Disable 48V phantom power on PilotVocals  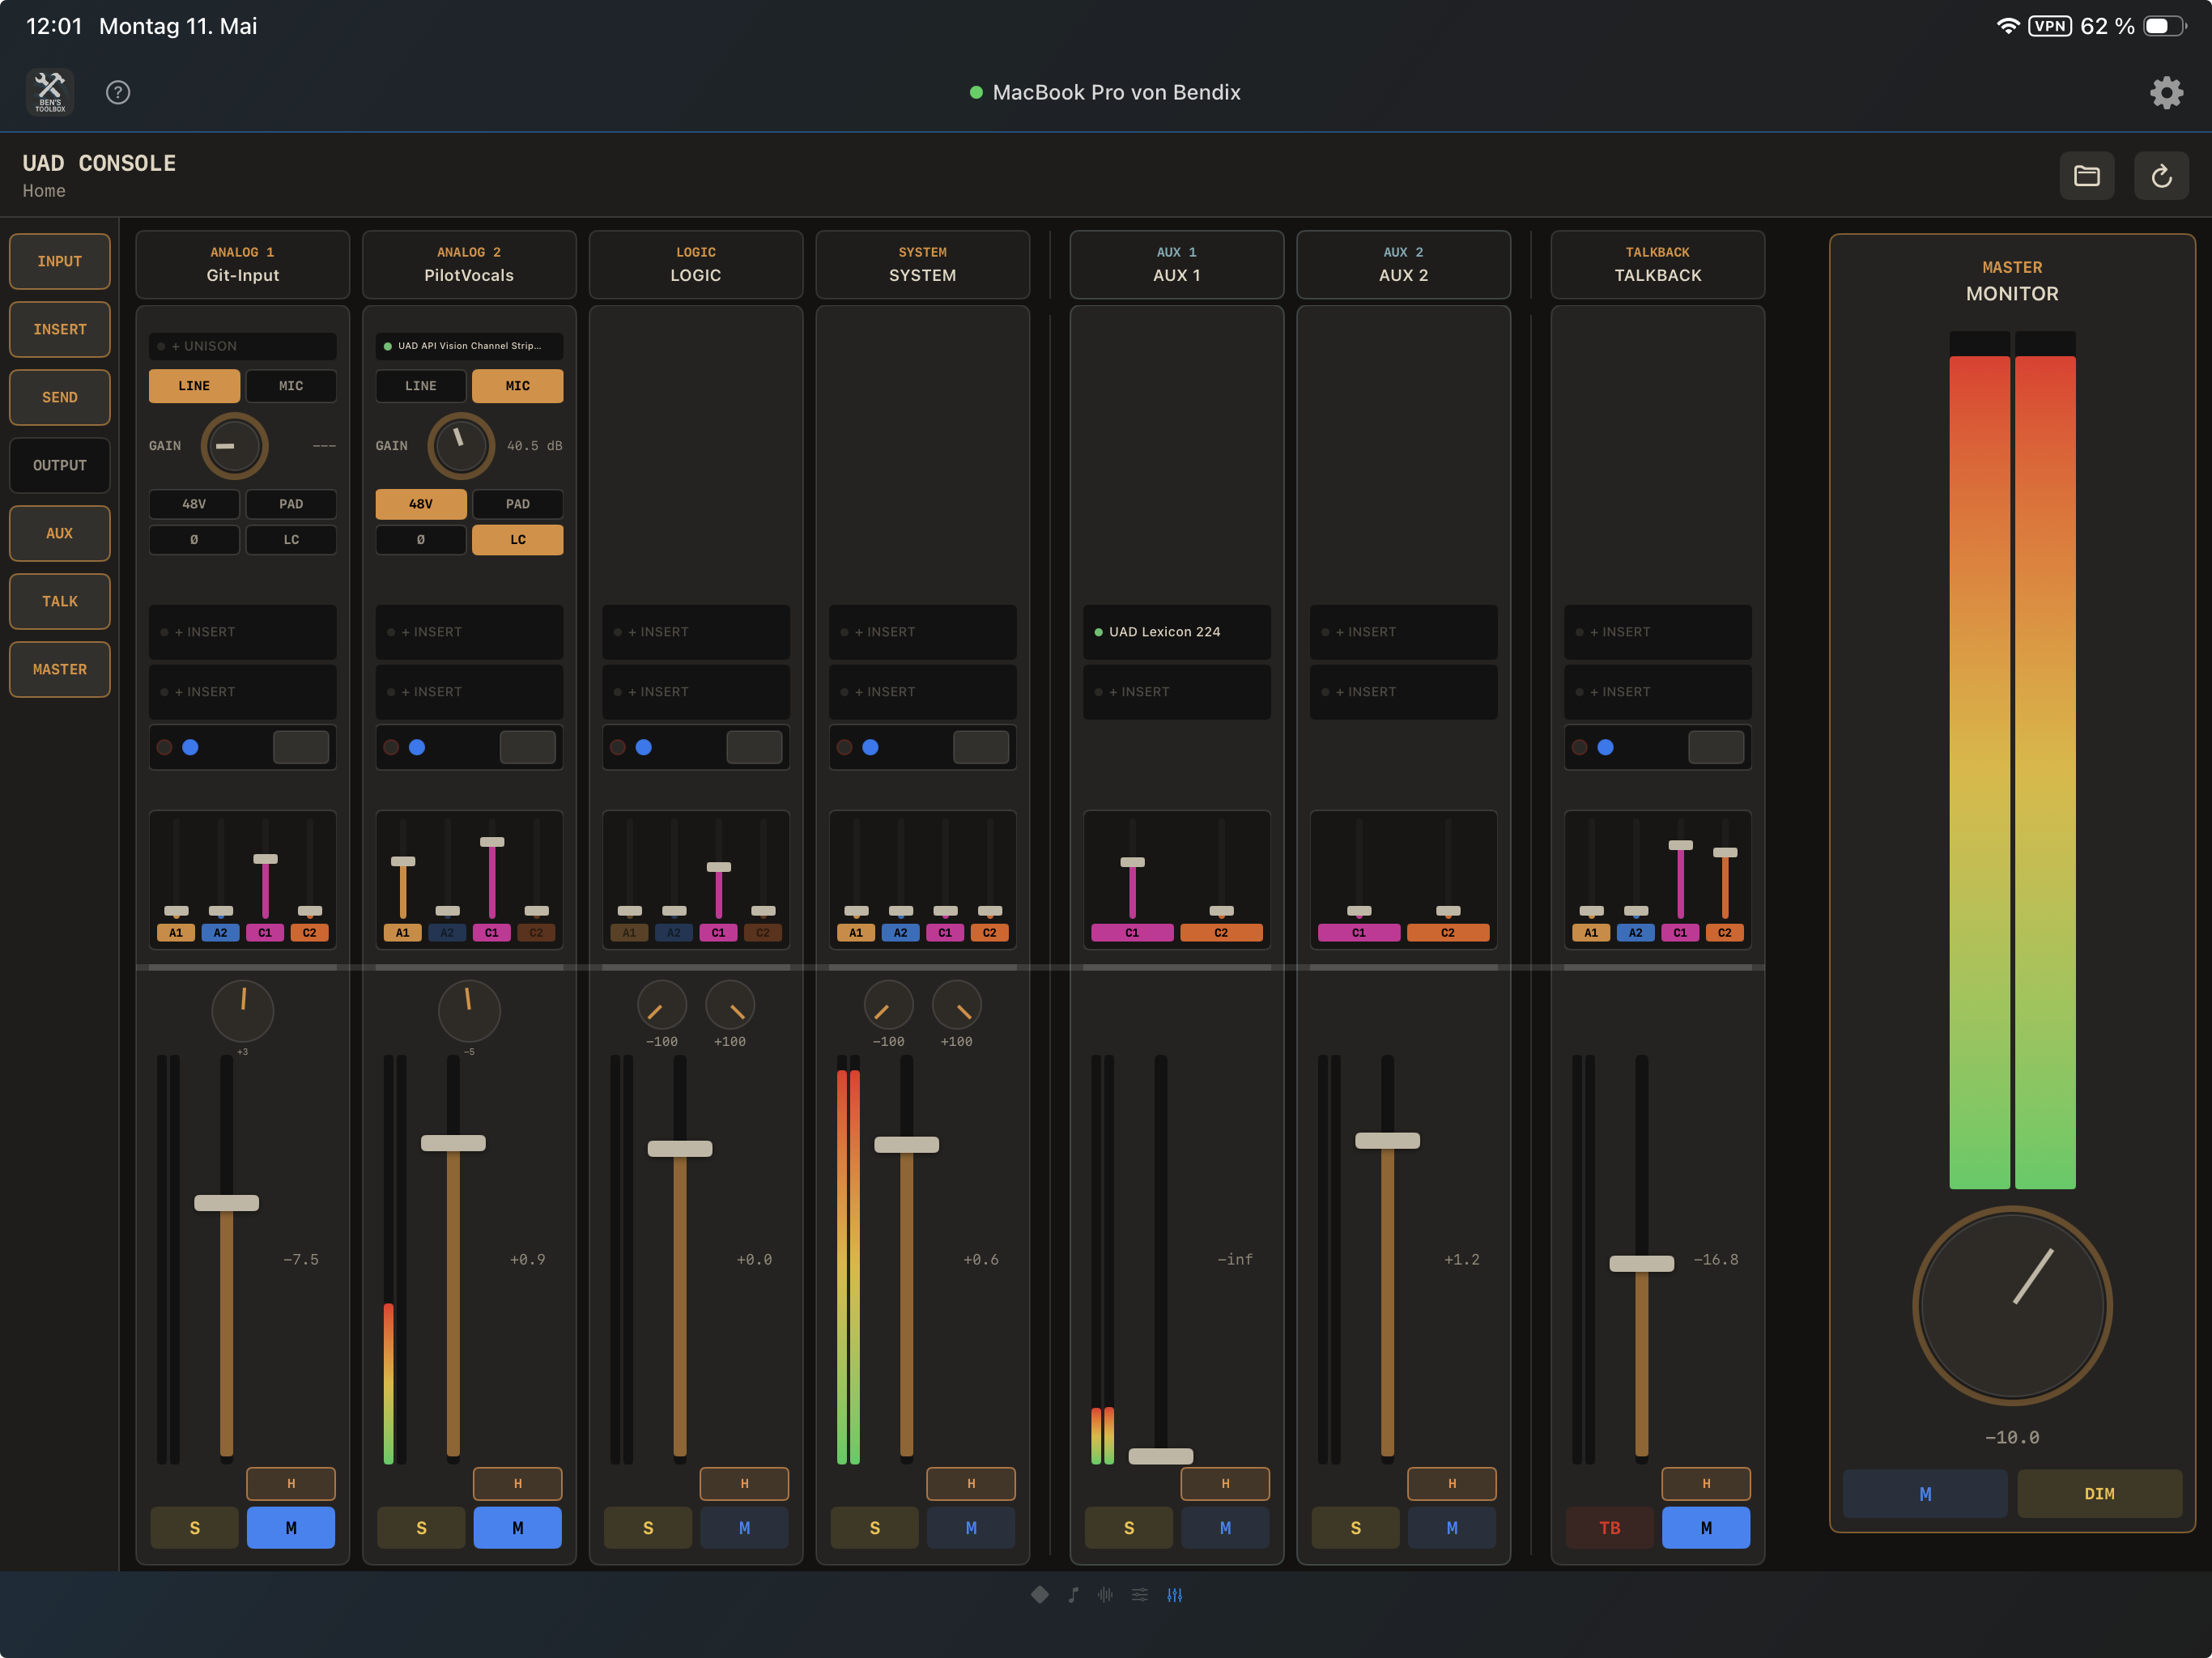421,504
